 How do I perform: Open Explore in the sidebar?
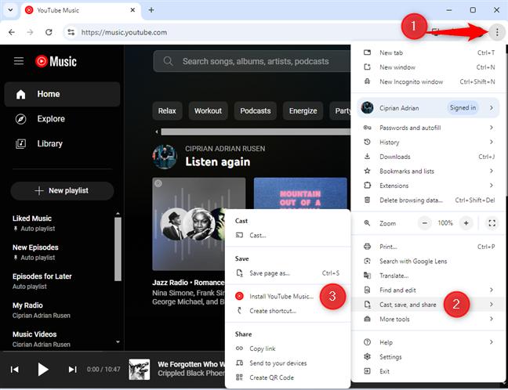click(62, 119)
